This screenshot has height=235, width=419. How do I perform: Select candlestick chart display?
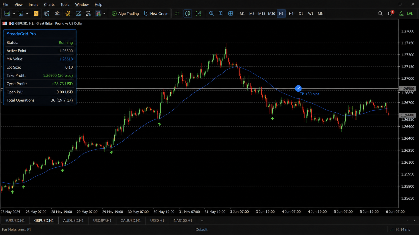188,13
